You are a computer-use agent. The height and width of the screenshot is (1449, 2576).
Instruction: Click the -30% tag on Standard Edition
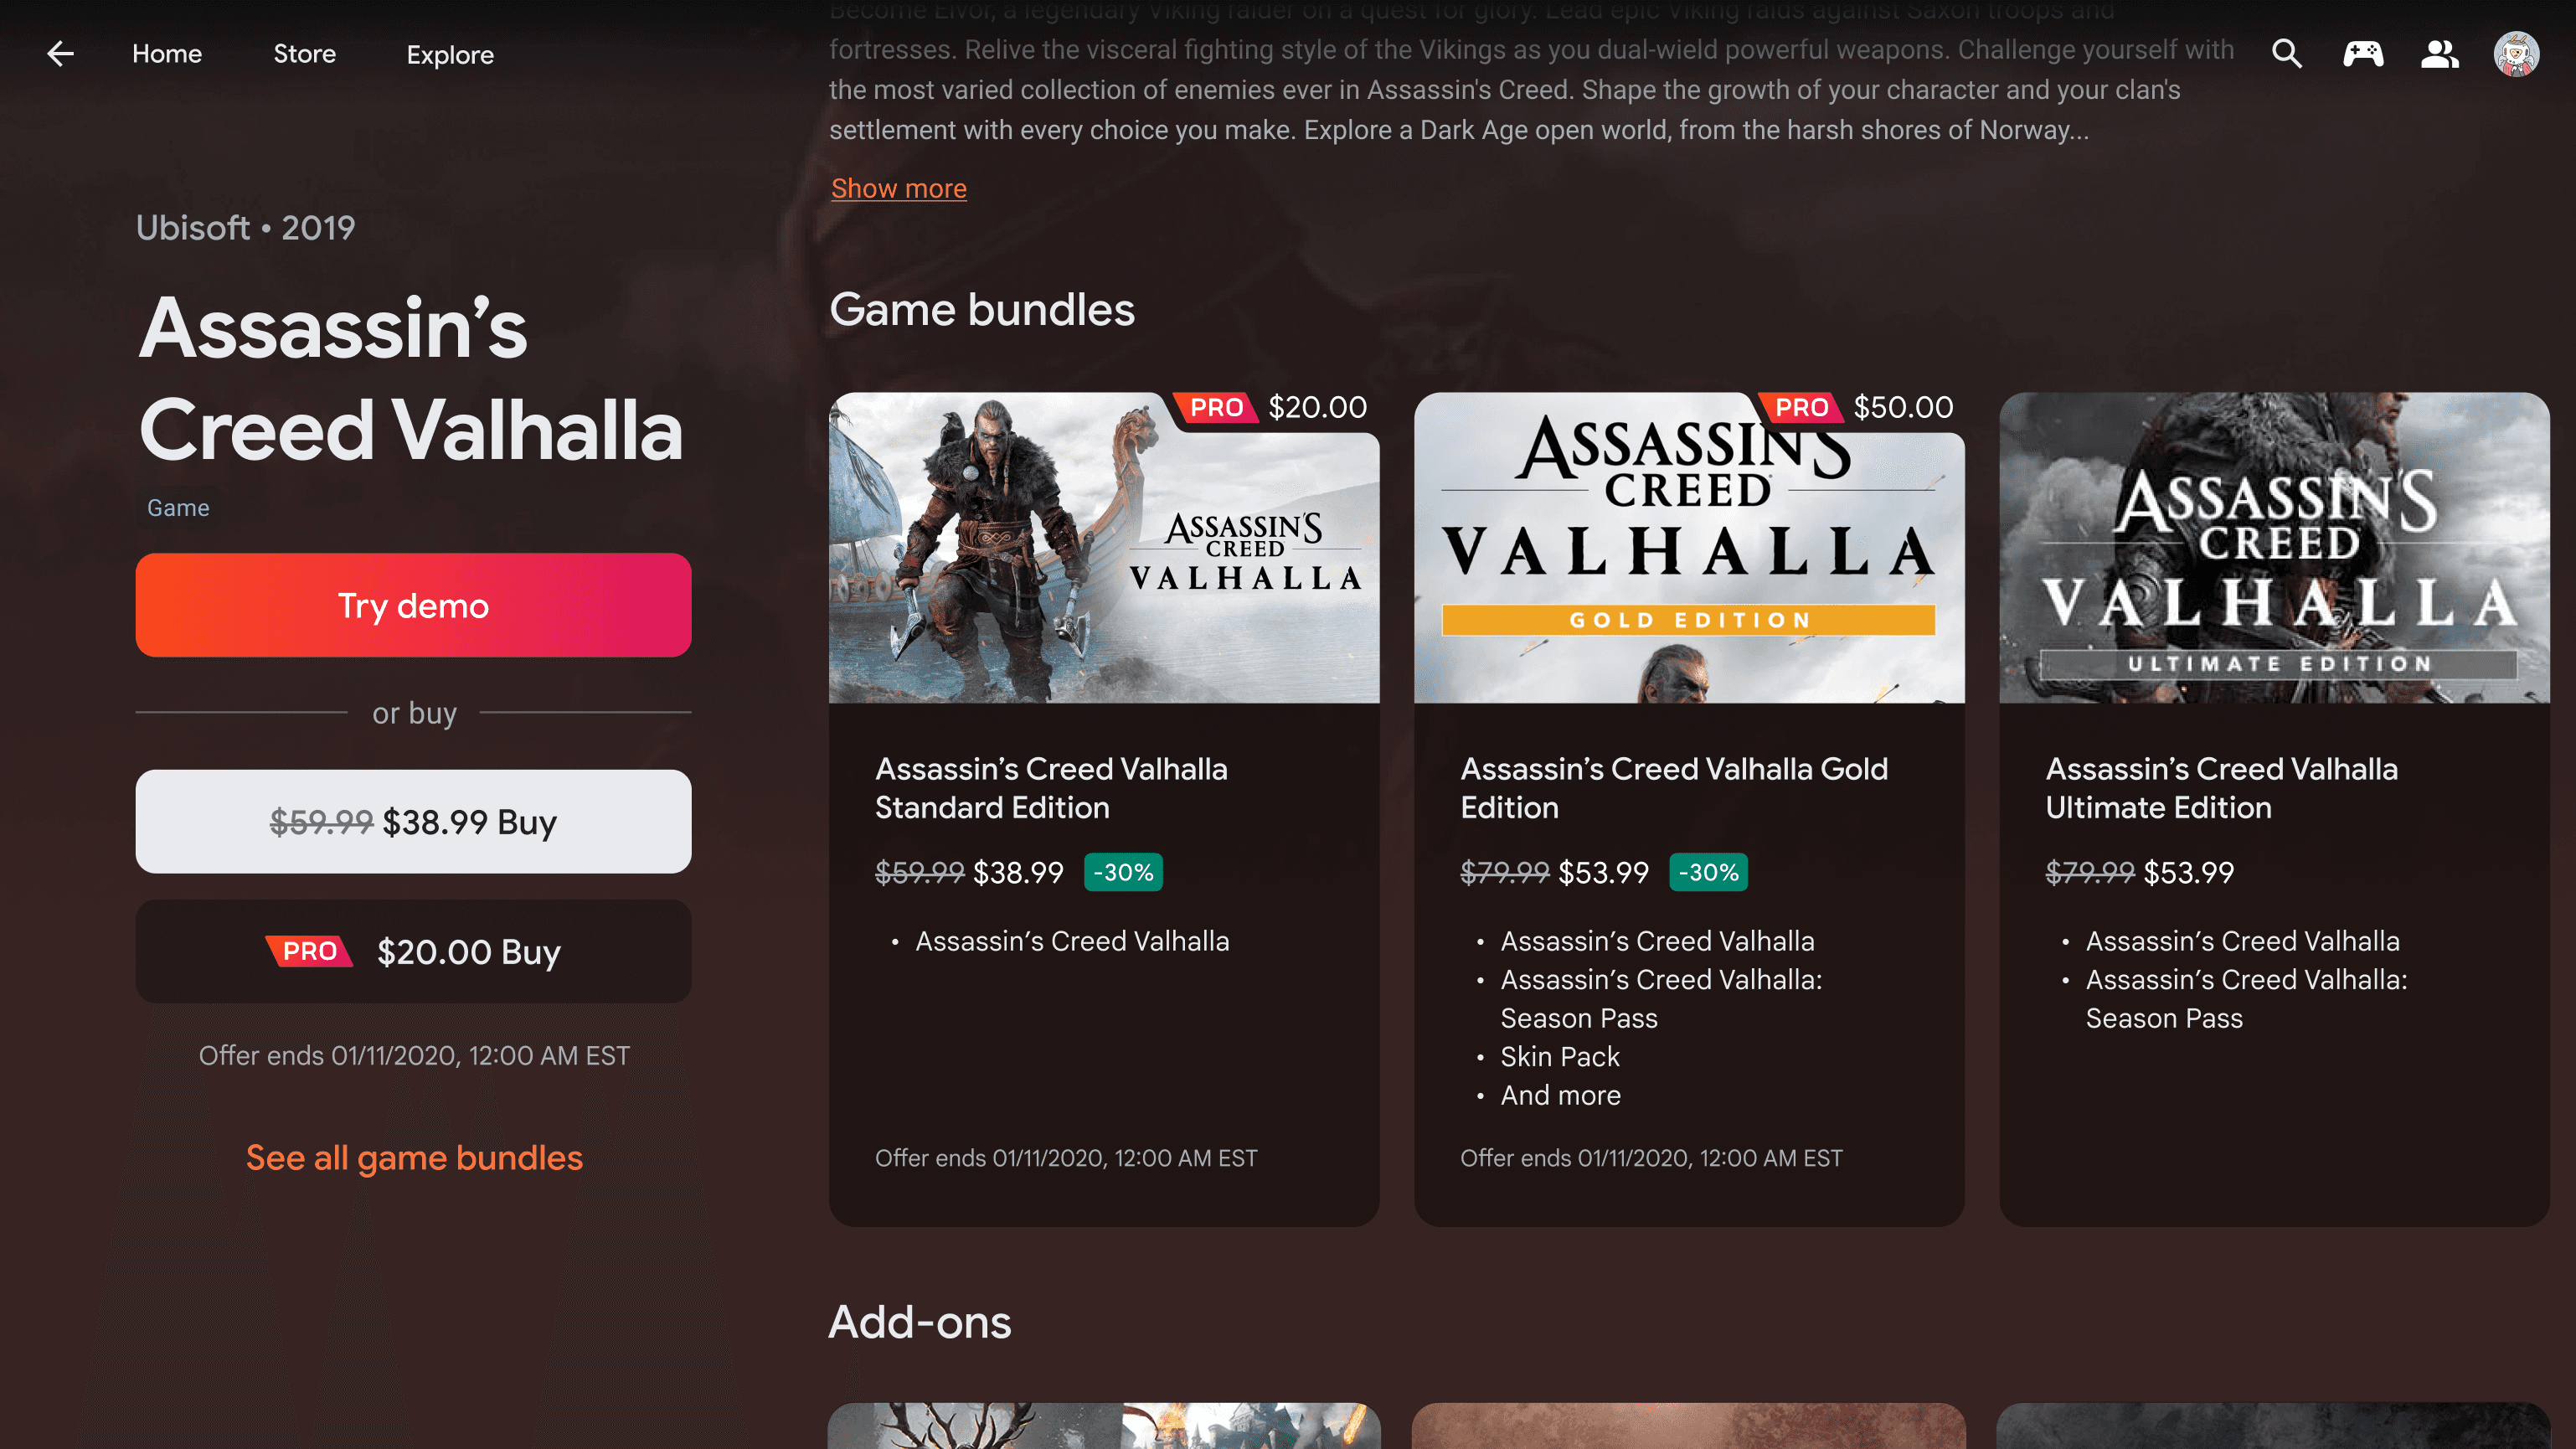[1123, 872]
